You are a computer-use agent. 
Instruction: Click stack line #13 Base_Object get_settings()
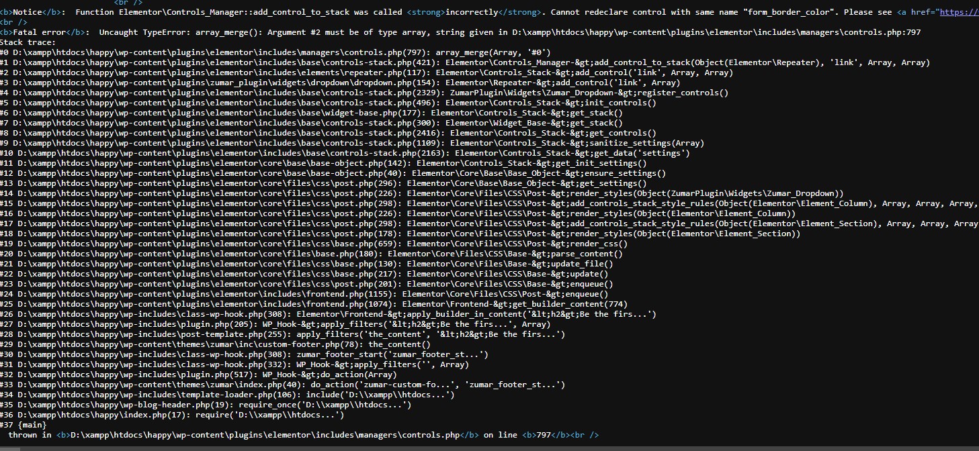click(x=324, y=183)
